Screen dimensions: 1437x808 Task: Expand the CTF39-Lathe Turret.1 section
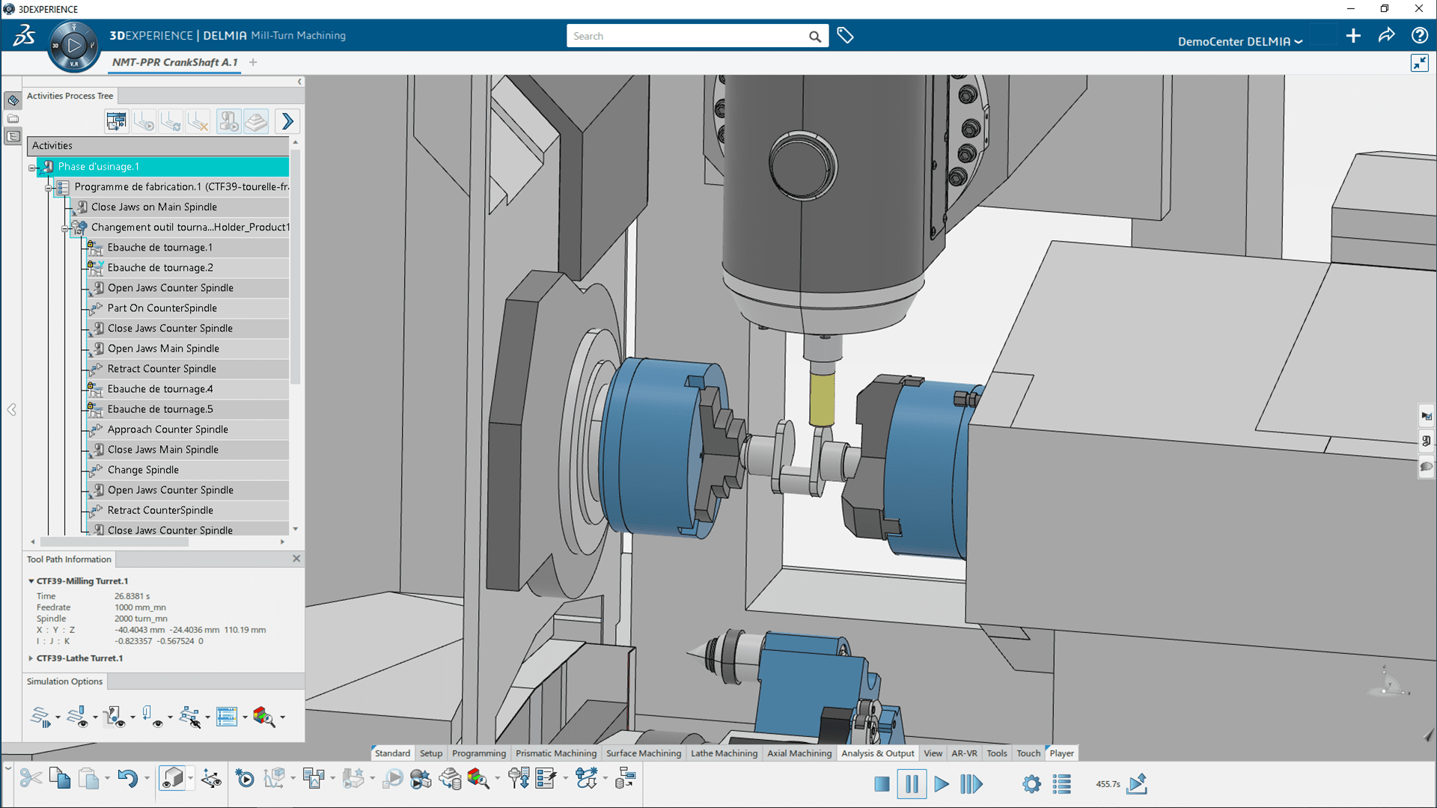[x=31, y=658]
